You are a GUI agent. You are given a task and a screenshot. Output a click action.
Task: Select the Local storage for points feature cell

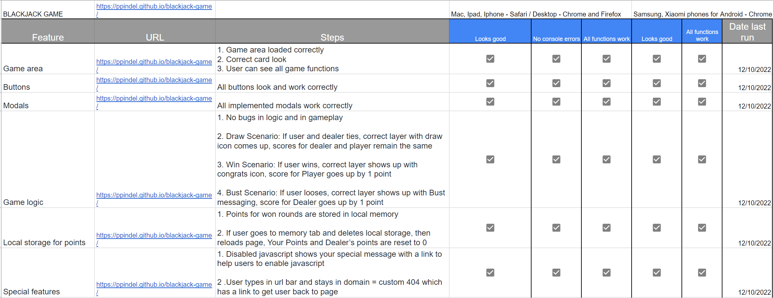48,228
